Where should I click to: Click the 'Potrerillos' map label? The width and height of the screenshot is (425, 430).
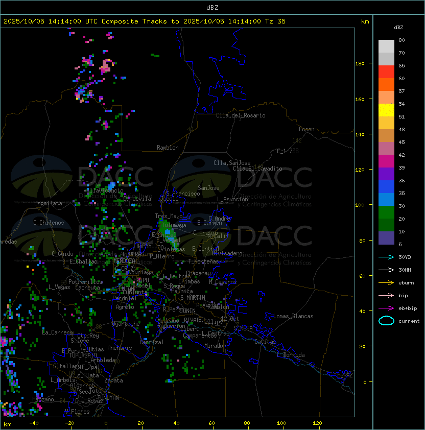coord(85,282)
